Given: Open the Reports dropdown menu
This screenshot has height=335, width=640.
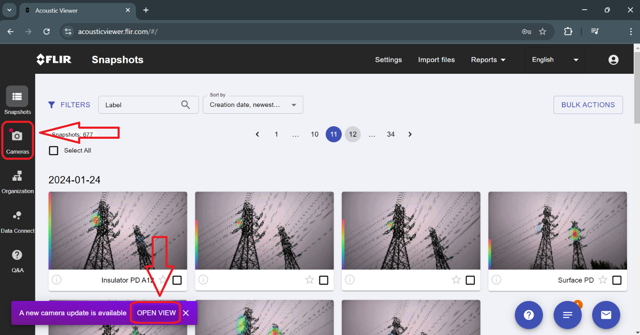Looking at the screenshot, I should tap(488, 60).
